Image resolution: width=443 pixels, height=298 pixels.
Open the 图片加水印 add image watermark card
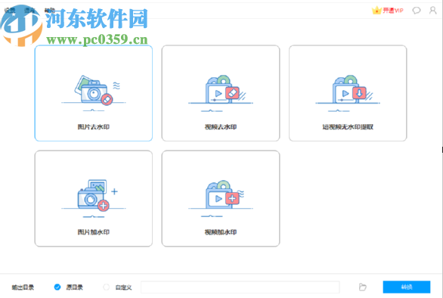tap(94, 198)
